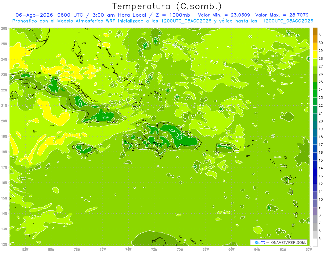328x253 pixels.
Task: Click the teal legend swatch between 19 and 20
Action: tap(315, 125)
